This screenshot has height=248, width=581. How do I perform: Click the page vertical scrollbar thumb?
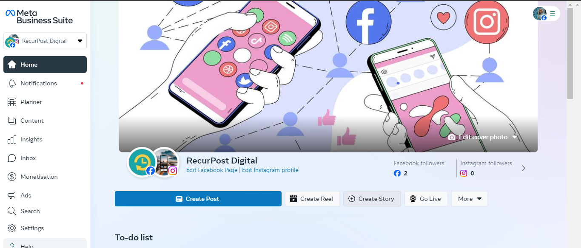[x=570, y=51]
